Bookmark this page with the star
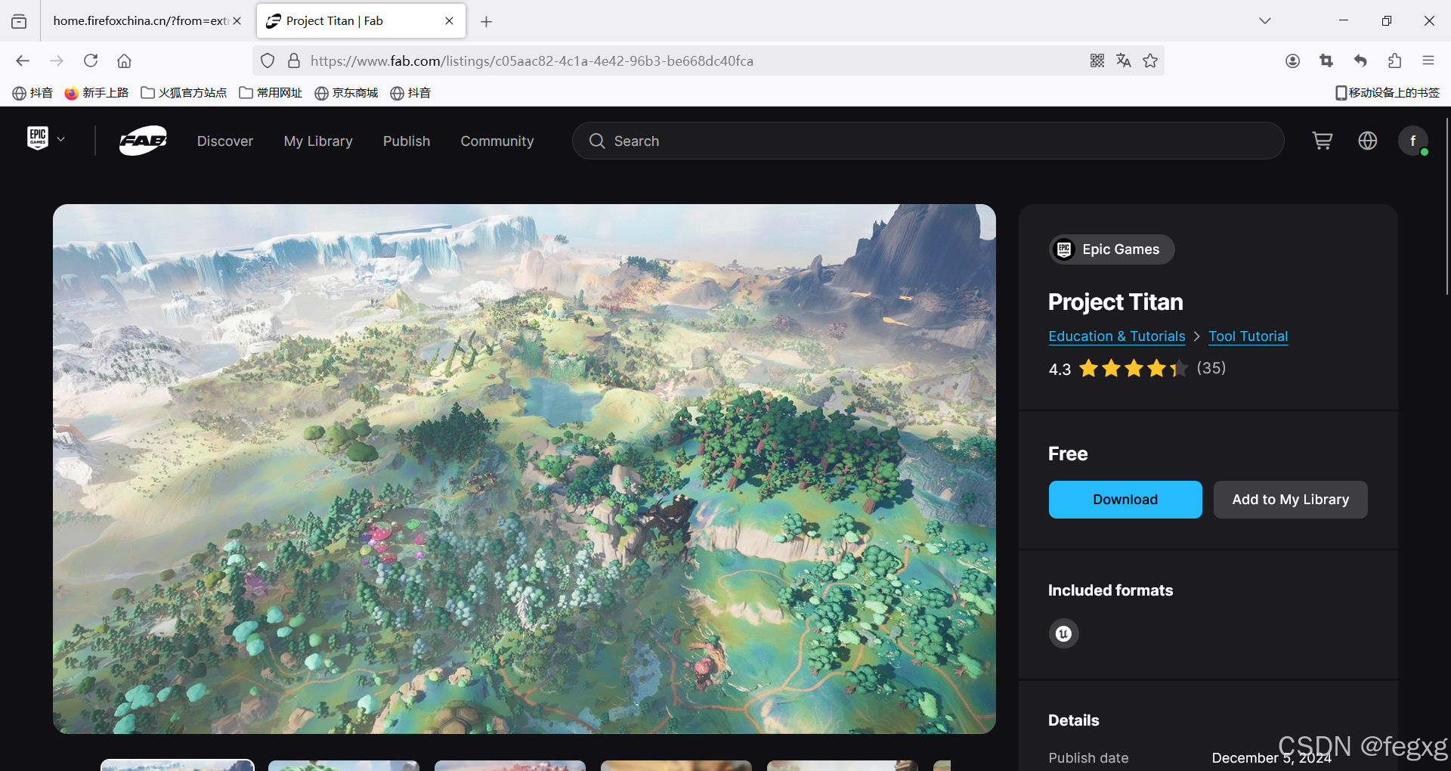Screen dimensions: 1451x771 point(1150,60)
